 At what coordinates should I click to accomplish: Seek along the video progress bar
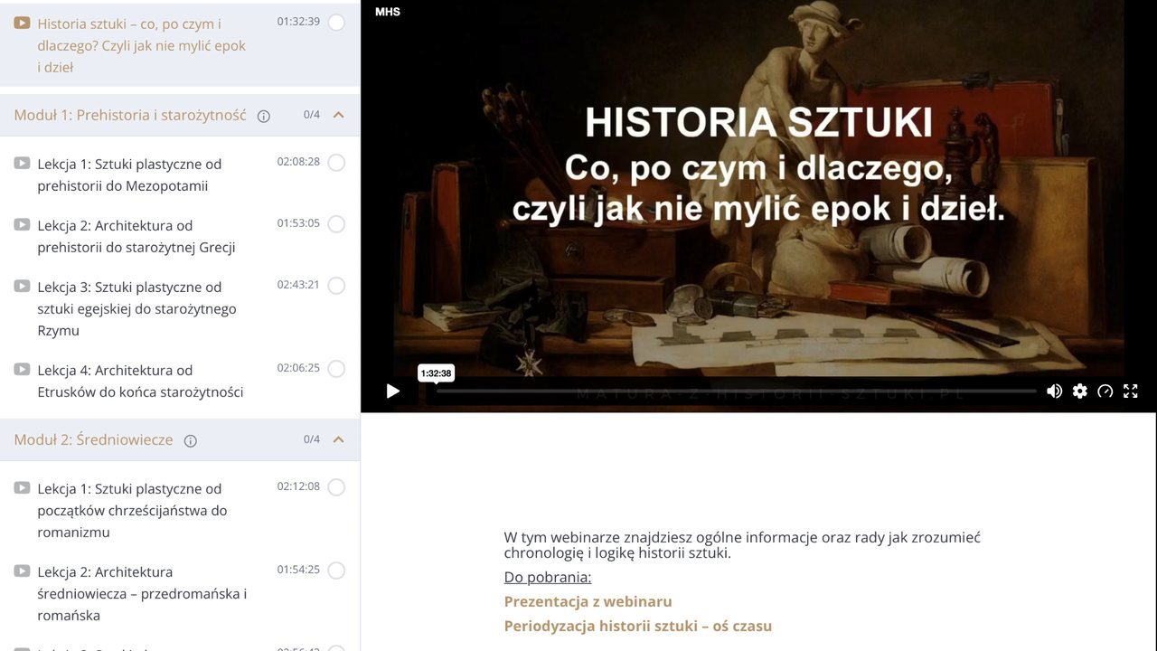736,391
